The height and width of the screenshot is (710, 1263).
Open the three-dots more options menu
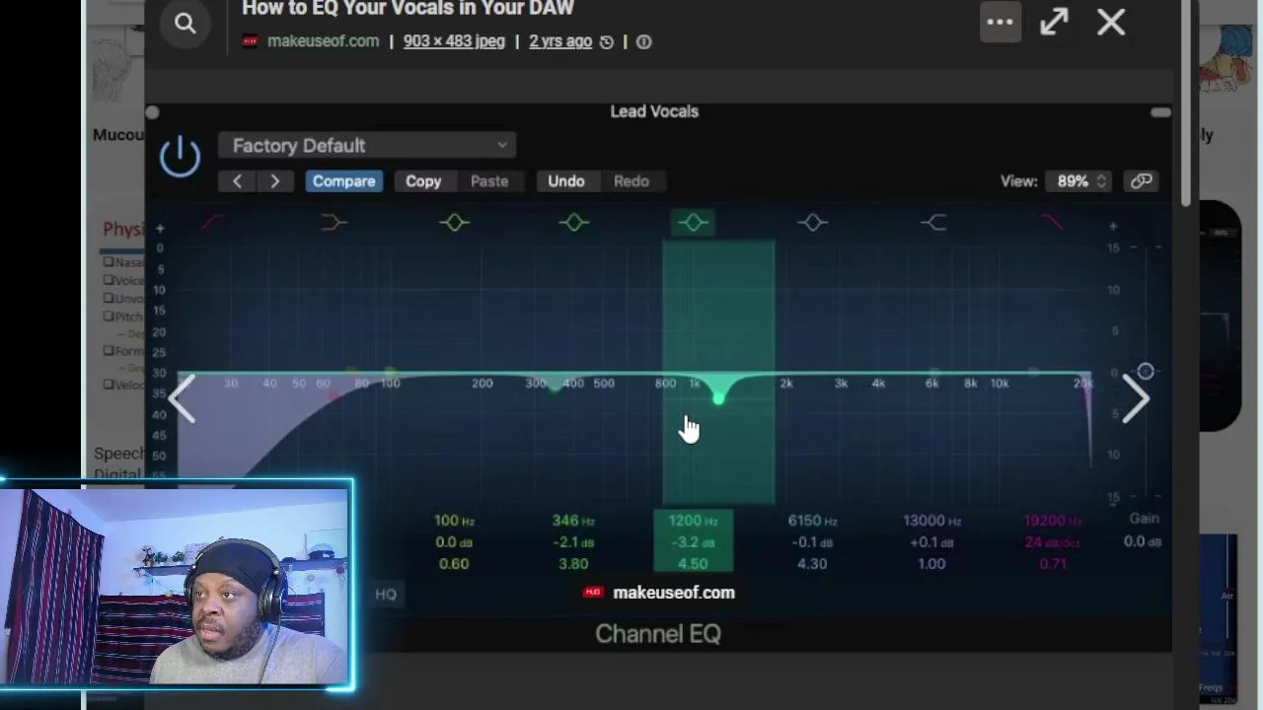coord(1000,22)
